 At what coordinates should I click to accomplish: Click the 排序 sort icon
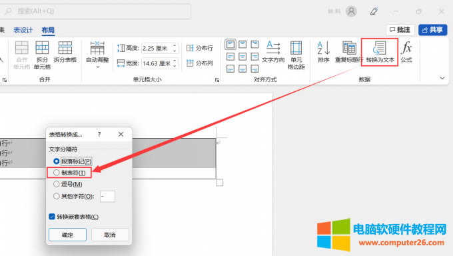[x=324, y=52]
